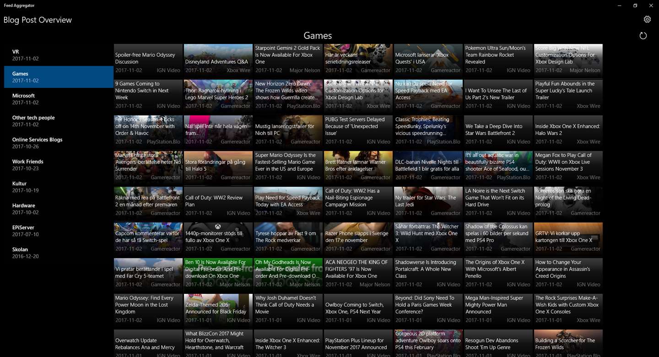Viewport: 659px width, 357px height.
Task: Open the Microsoft category
Action: pyautogui.click(x=59, y=99)
